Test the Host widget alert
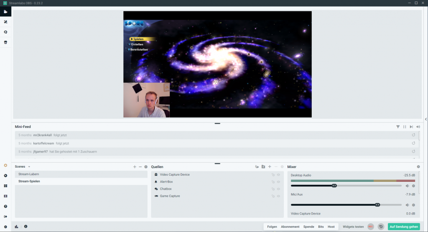Viewport: 428px width, 232px height. (x=331, y=227)
